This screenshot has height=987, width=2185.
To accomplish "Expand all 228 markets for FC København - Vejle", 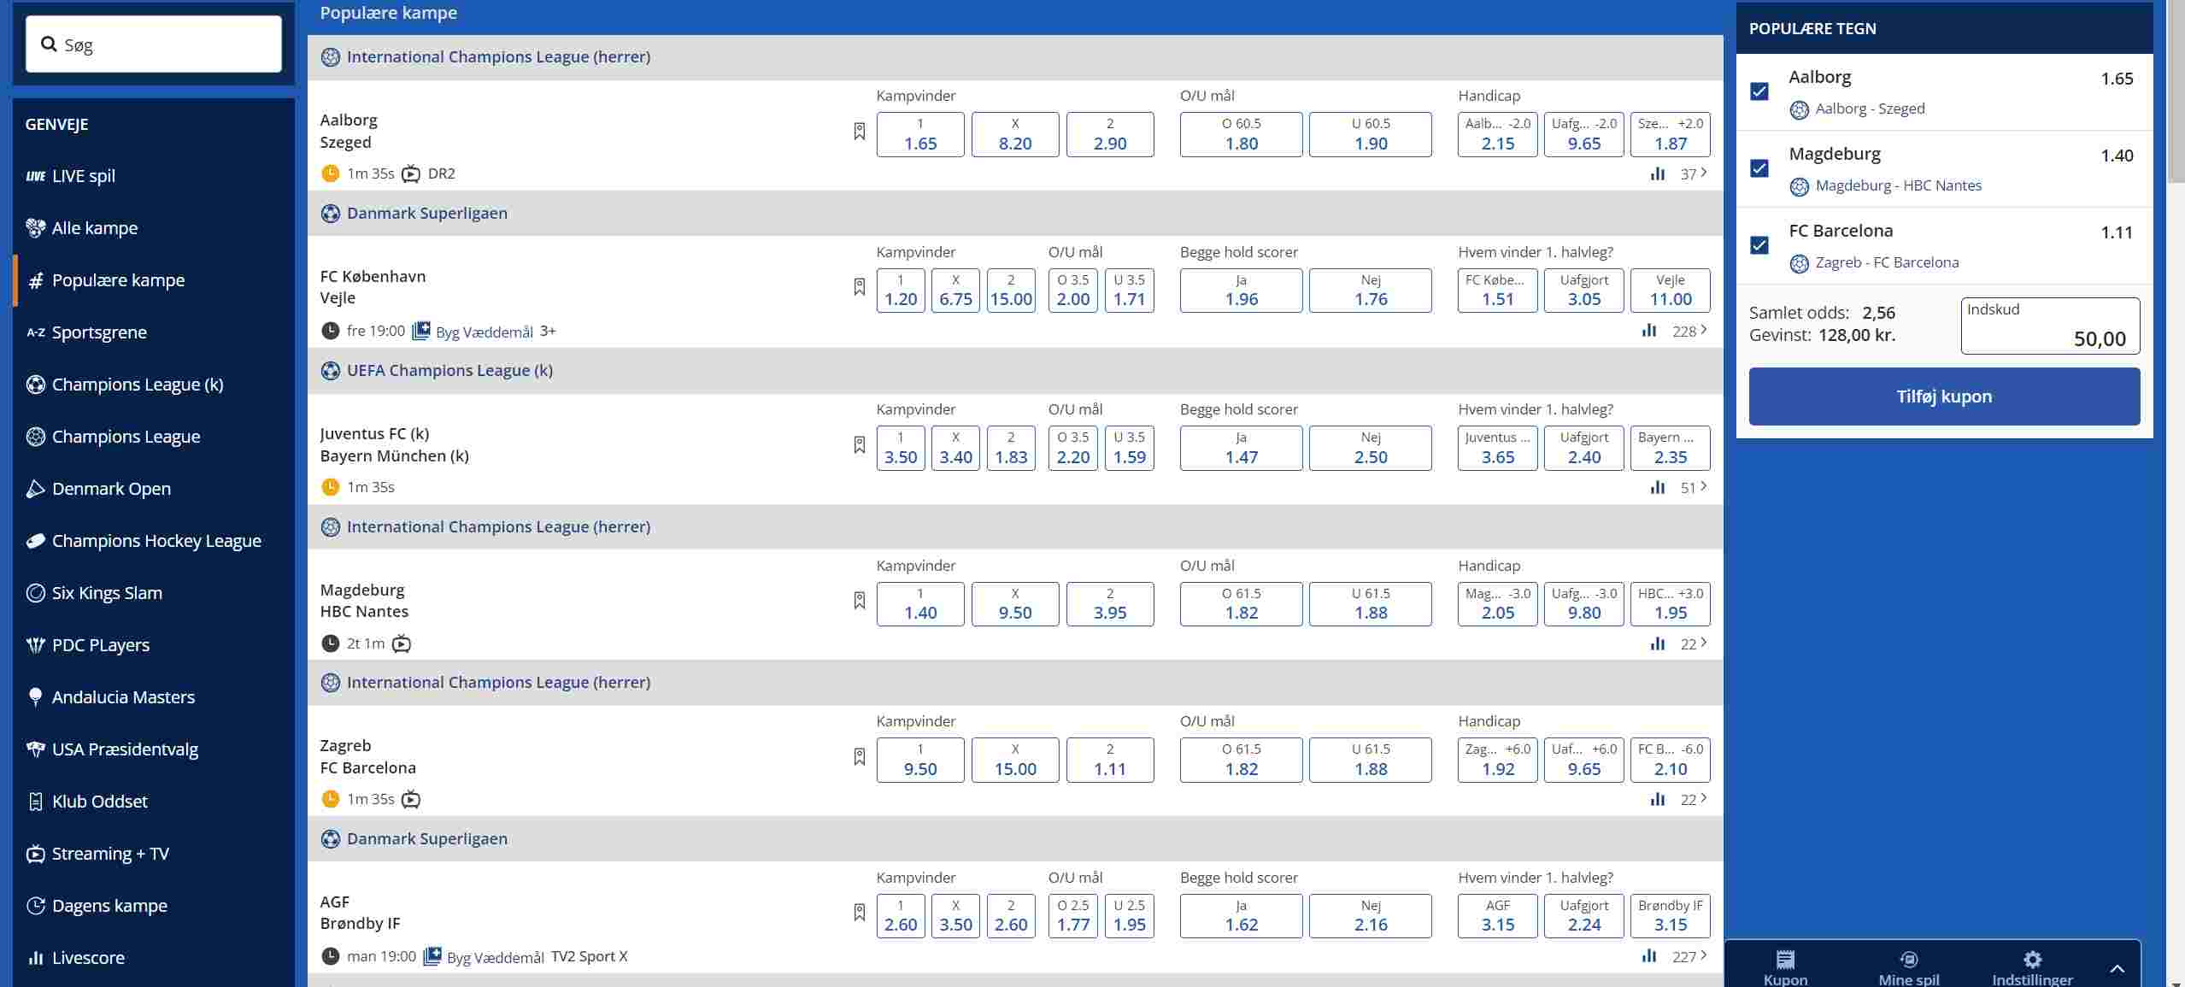I will pos(1689,331).
